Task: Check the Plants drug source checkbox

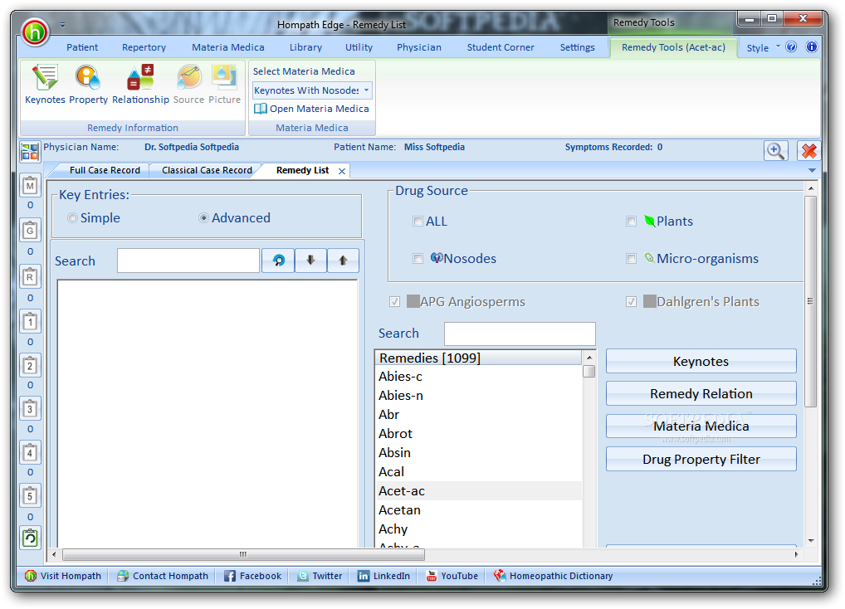Action: click(x=631, y=221)
